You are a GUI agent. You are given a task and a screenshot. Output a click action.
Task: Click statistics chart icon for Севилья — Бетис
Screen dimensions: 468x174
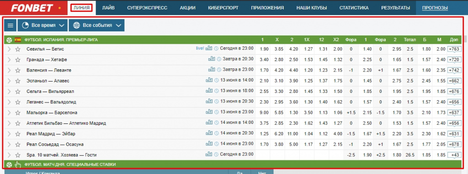[208, 48]
